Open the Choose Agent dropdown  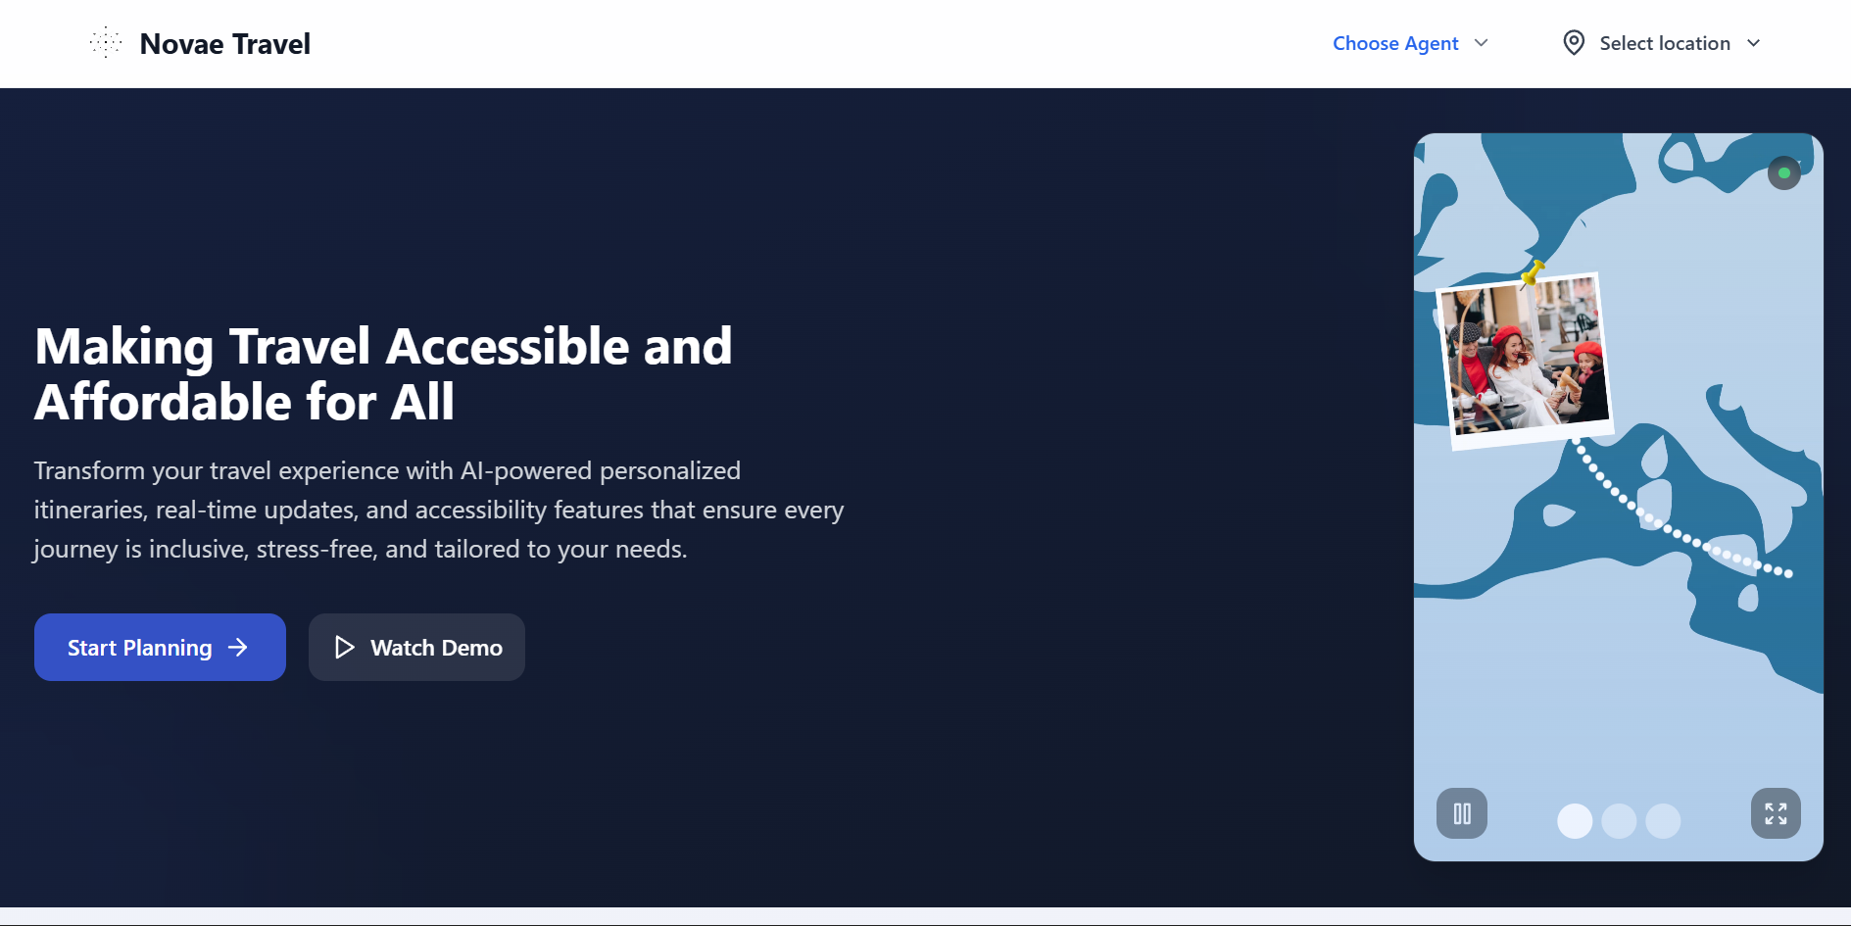coord(1395,43)
